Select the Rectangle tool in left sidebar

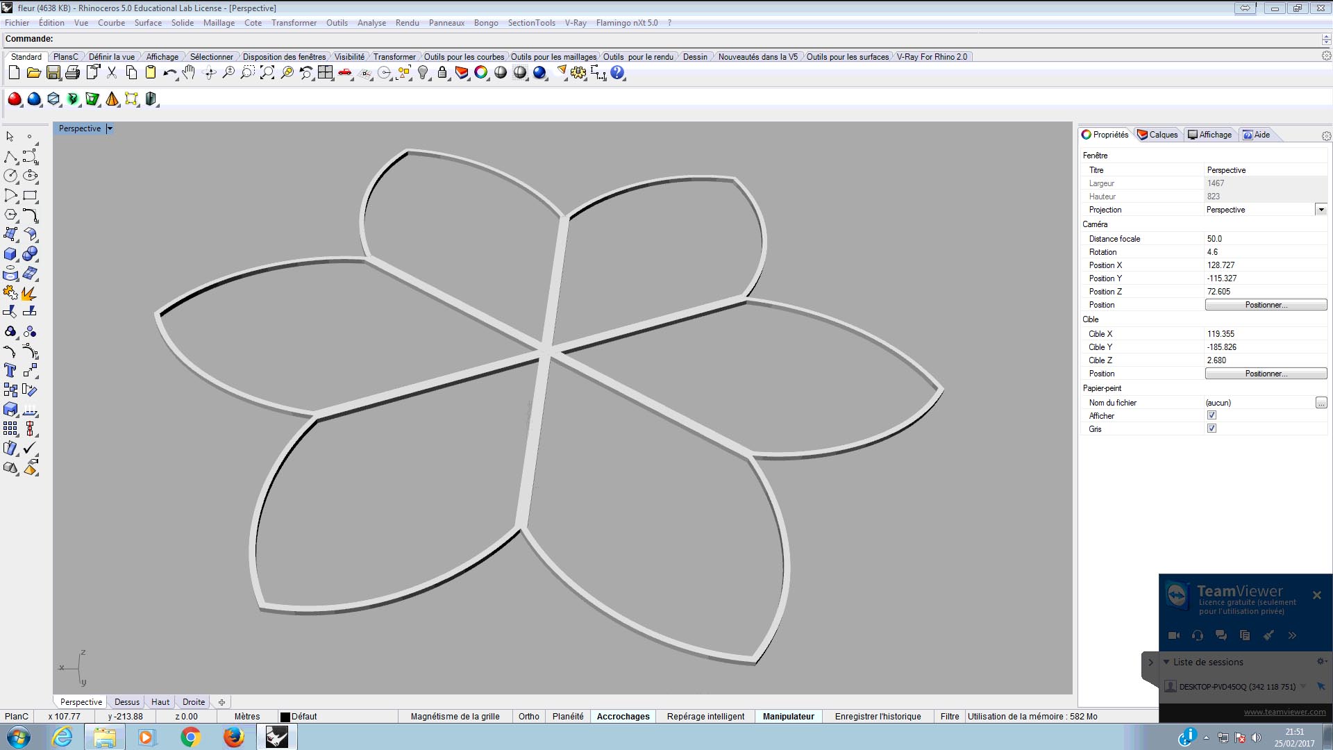pyautogui.click(x=30, y=196)
